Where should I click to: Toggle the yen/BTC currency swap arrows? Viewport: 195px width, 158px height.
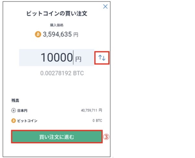coord(102,58)
